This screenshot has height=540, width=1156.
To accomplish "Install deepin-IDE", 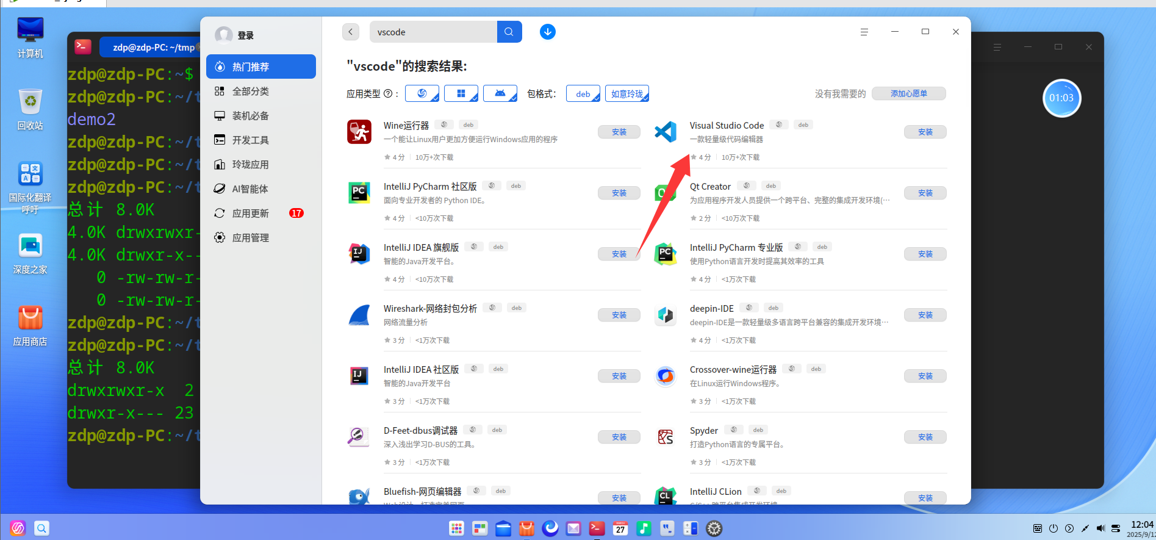I will click(x=925, y=315).
